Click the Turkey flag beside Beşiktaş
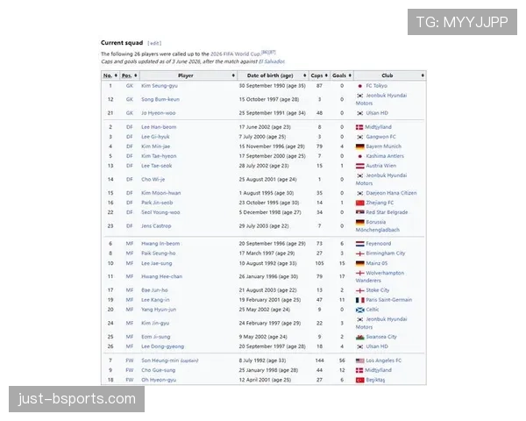The width and height of the screenshot is (526, 421). [360, 381]
